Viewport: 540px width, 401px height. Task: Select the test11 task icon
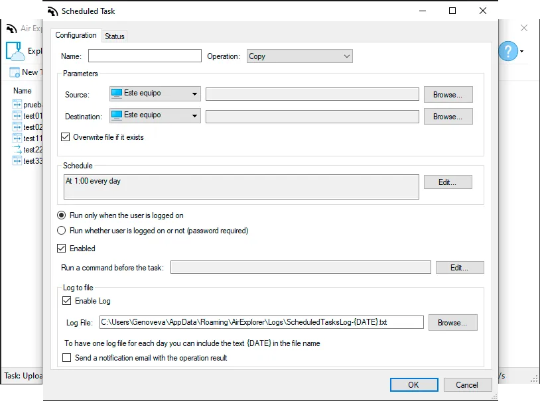pyautogui.click(x=17, y=139)
